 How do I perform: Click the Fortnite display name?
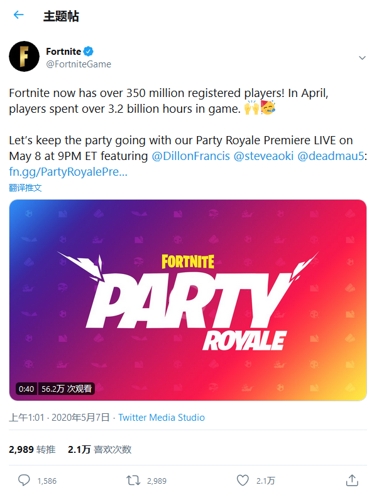(x=63, y=51)
